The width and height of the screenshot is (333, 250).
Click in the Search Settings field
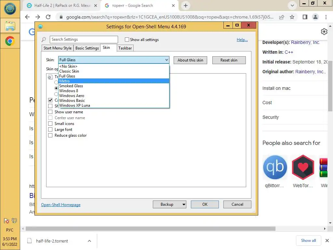(x=84, y=39)
